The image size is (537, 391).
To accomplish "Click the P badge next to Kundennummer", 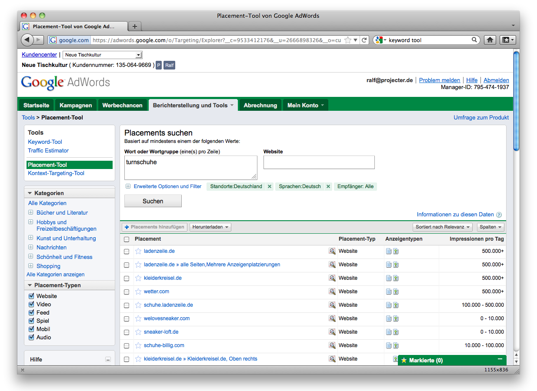I will pos(159,65).
